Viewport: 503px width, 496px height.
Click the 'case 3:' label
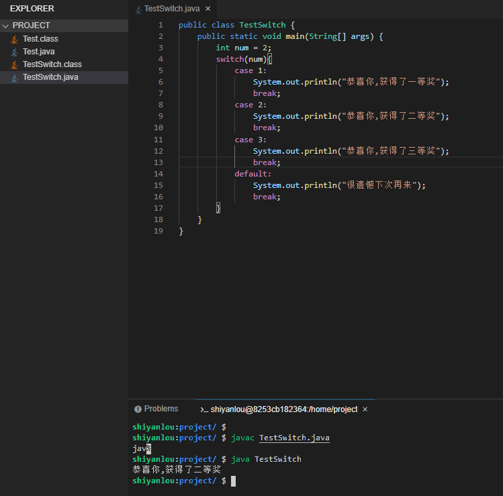[250, 140]
